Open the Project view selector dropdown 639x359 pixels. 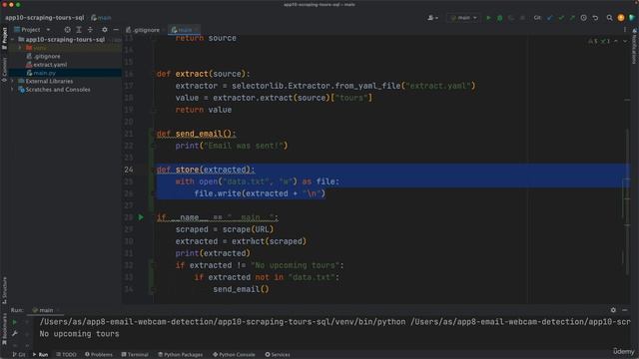(32, 30)
